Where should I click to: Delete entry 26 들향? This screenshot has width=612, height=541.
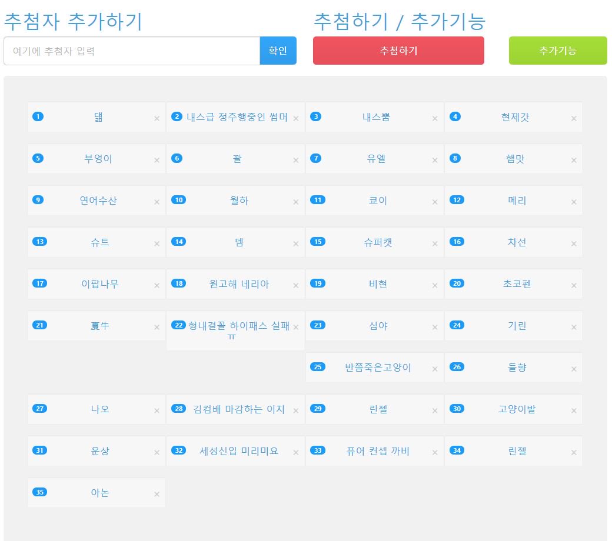click(x=574, y=369)
